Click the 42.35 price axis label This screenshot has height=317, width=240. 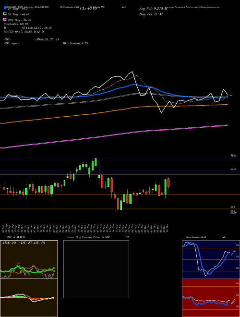click(x=233, y=169)
